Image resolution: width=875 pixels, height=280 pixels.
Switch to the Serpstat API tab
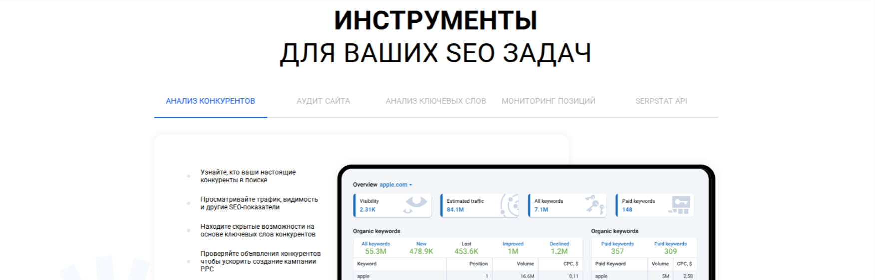[661, 101]
